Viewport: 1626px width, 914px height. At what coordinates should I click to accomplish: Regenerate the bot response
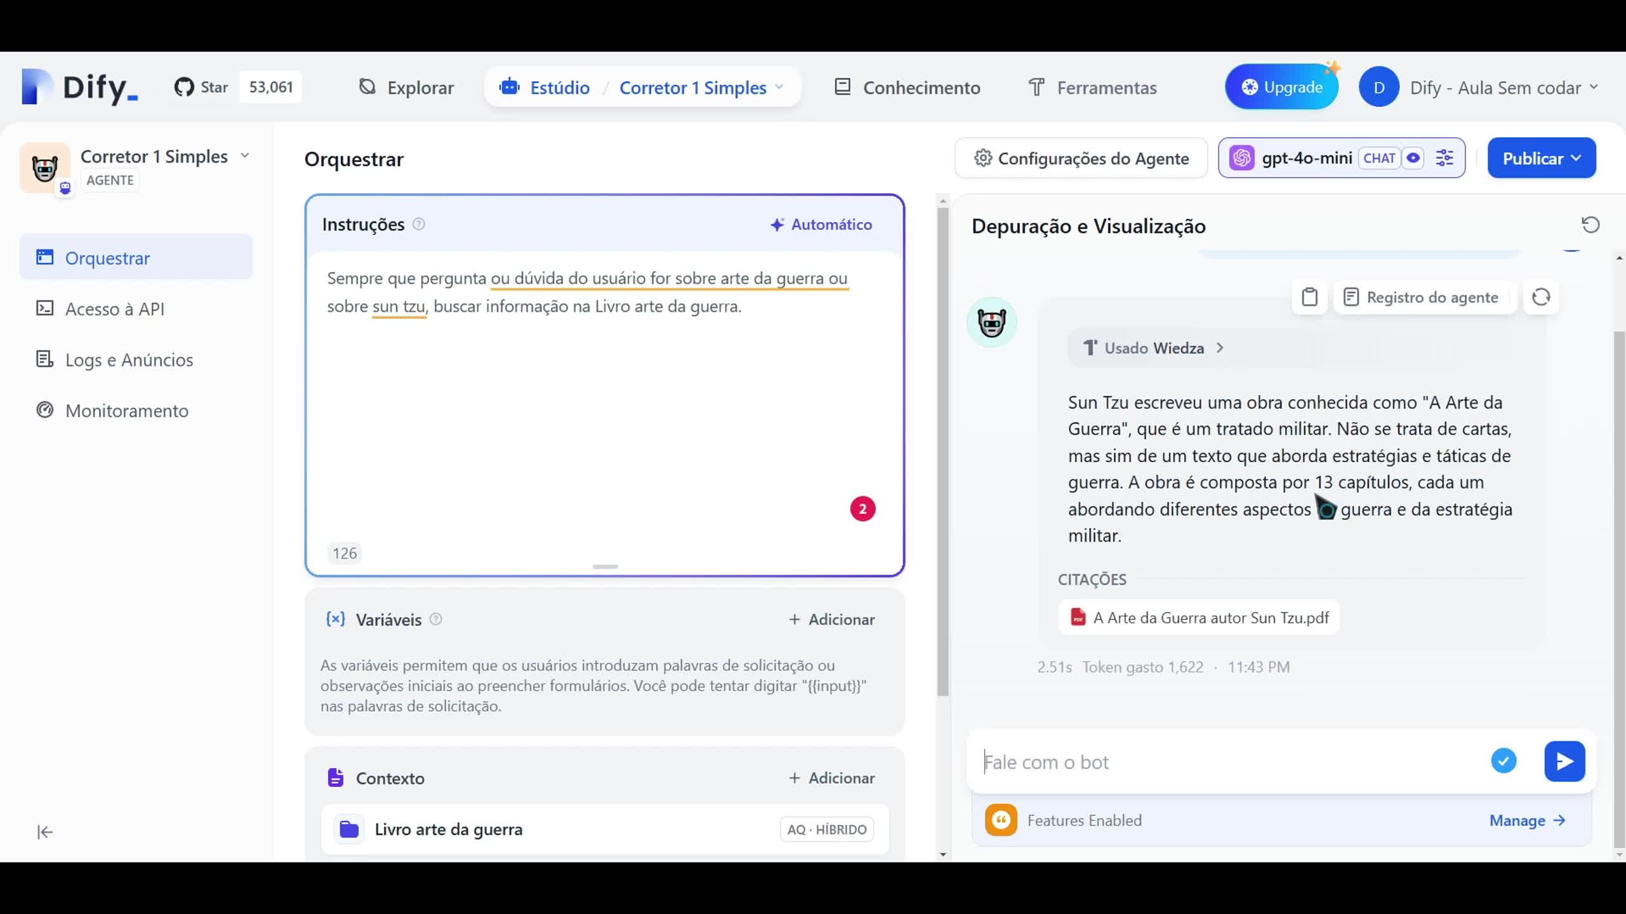coord(1541,297)
